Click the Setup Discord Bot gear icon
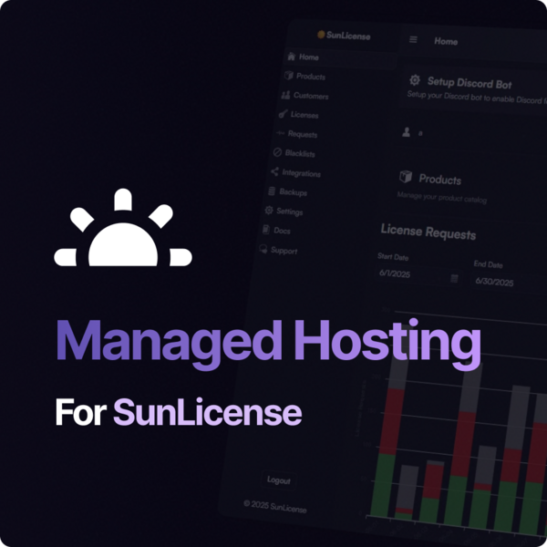Image resolution: width=547 pixels, height=547 pixels. click(415, 80)
